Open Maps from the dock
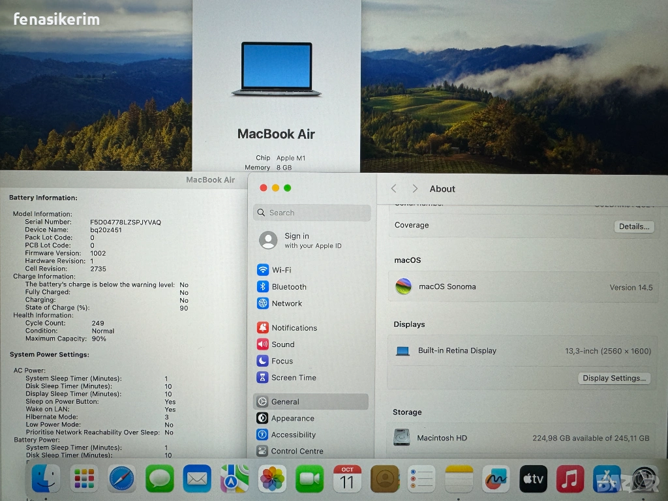 [x=234, y=479]
